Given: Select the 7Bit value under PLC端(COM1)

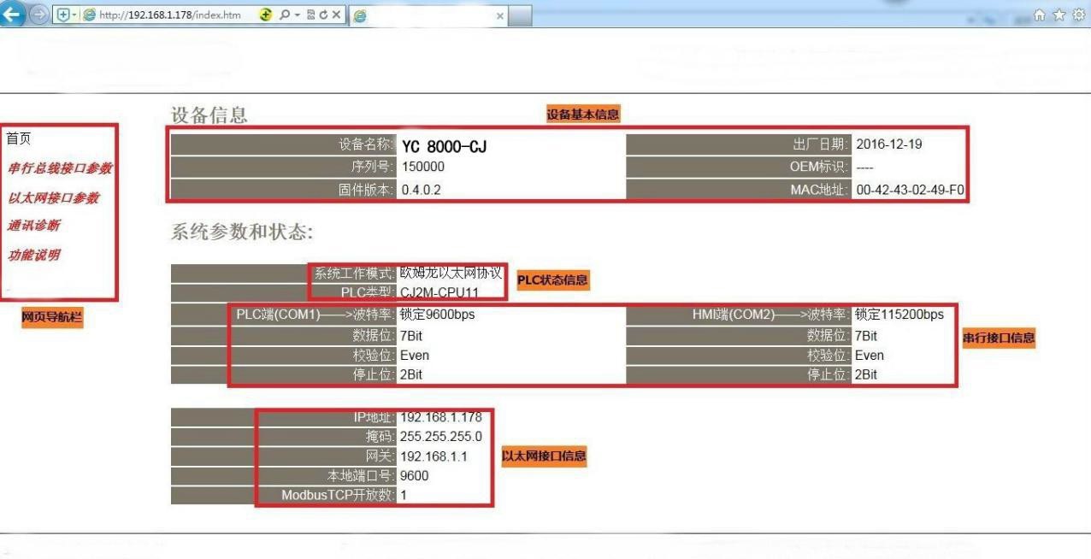Looking at the screenshot, I should (x=410, y=336).
